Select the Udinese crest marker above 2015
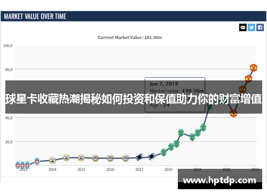The image size is (267, 194). click(x=81, y=158)
